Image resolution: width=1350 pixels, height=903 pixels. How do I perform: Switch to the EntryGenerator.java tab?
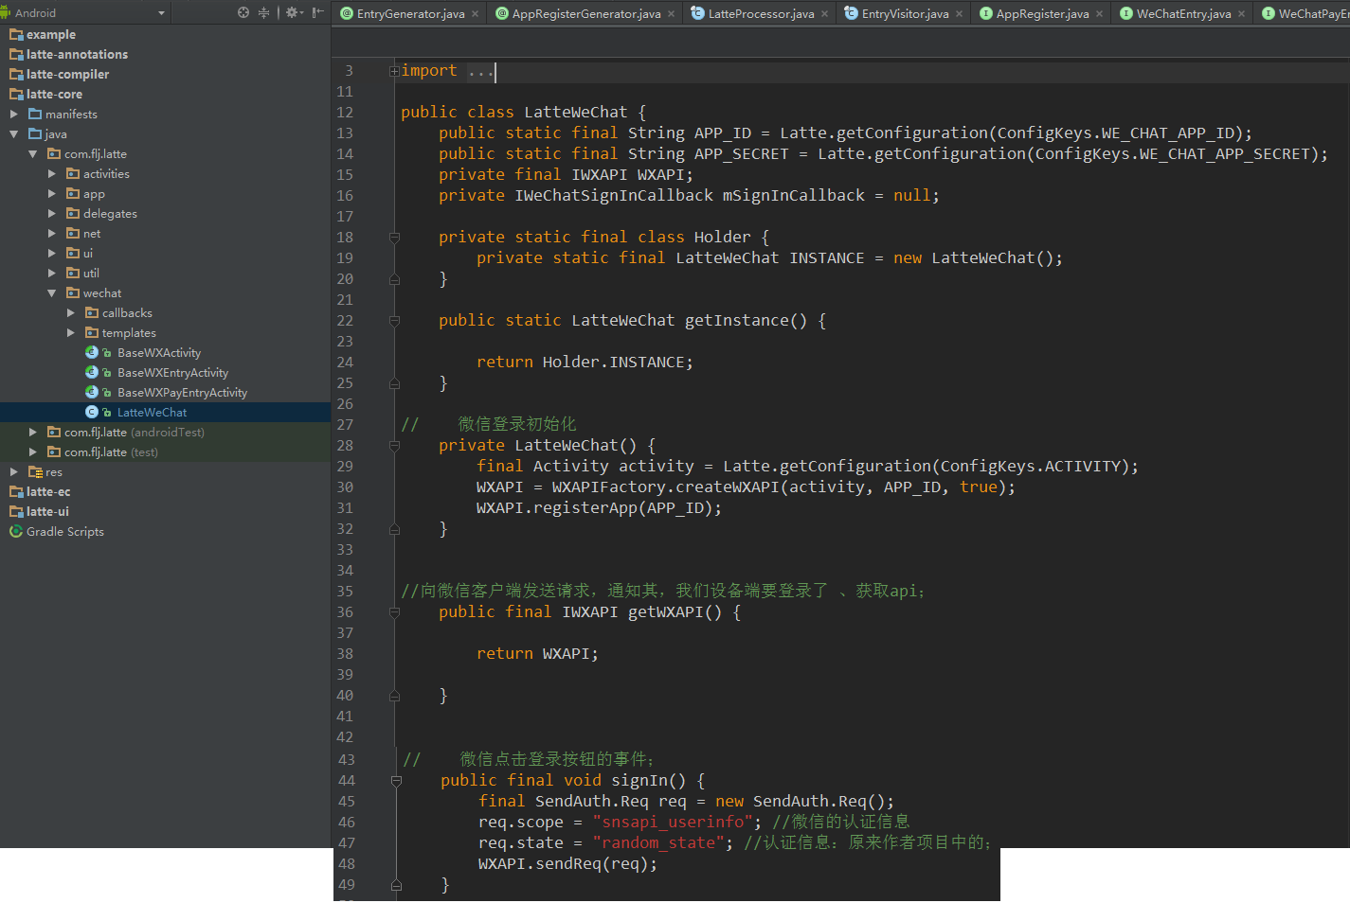click(411, 13)
